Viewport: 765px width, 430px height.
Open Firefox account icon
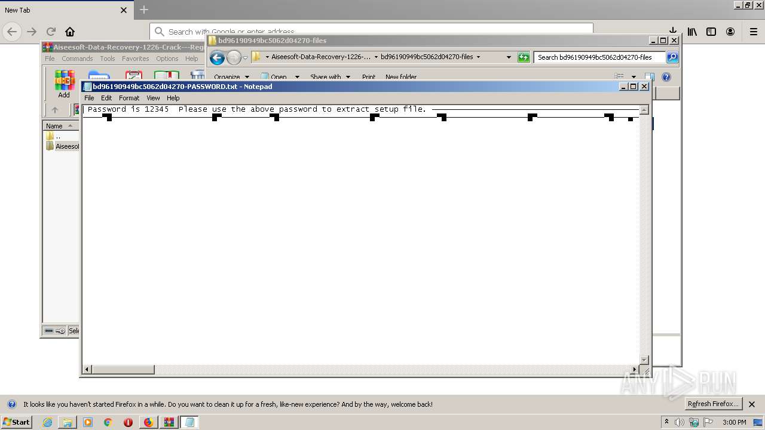tap(730, 32)
